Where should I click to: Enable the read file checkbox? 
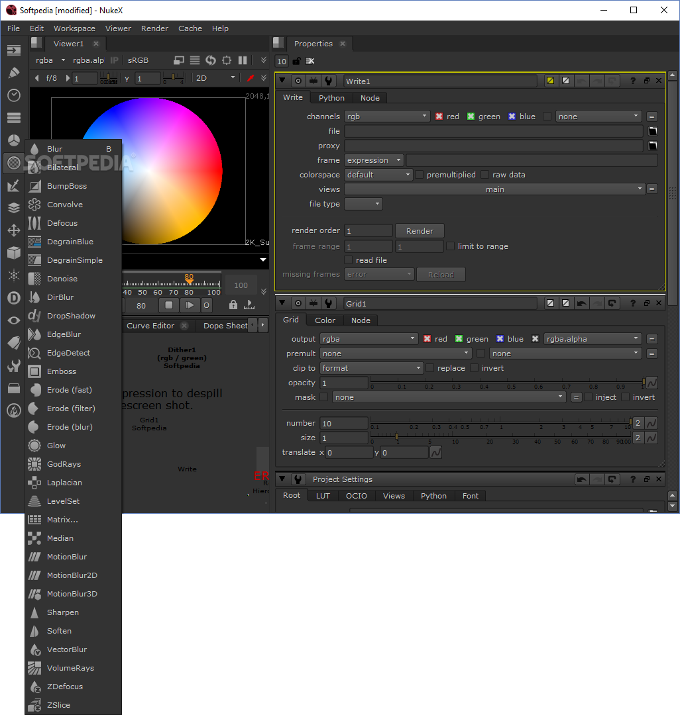pyautogui.click(x=349, y=260)
